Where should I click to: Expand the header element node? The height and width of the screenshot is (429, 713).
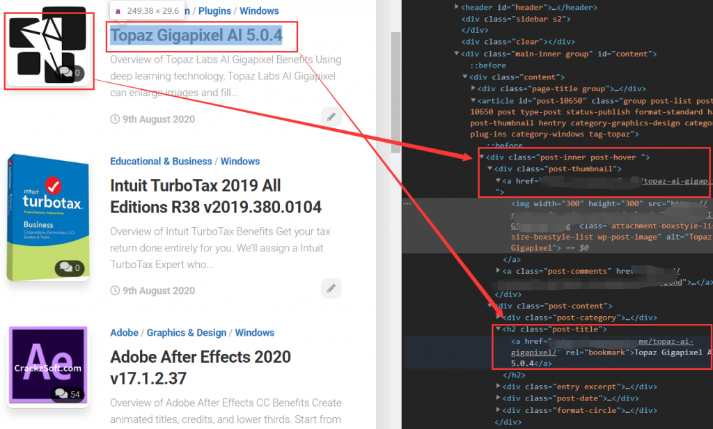[457, 7]
